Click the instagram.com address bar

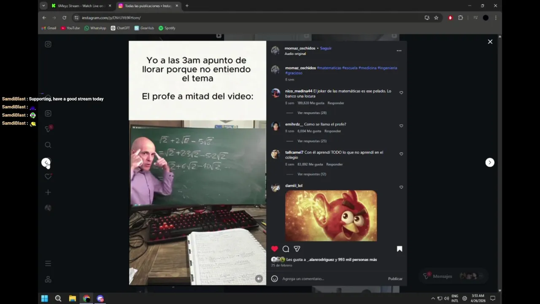point(249,18)
